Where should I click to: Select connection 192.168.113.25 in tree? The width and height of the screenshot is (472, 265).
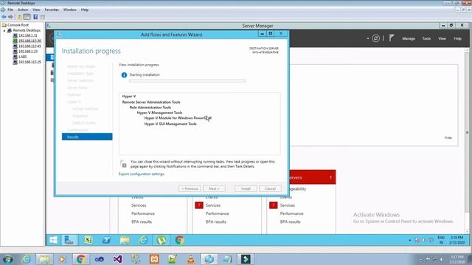[29, 62]
